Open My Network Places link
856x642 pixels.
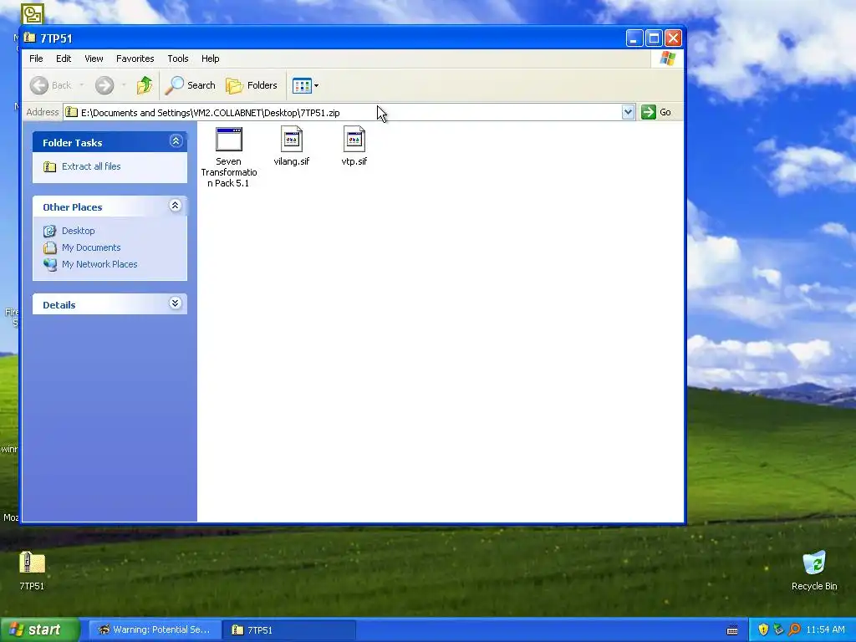click(x=99, y=264)
